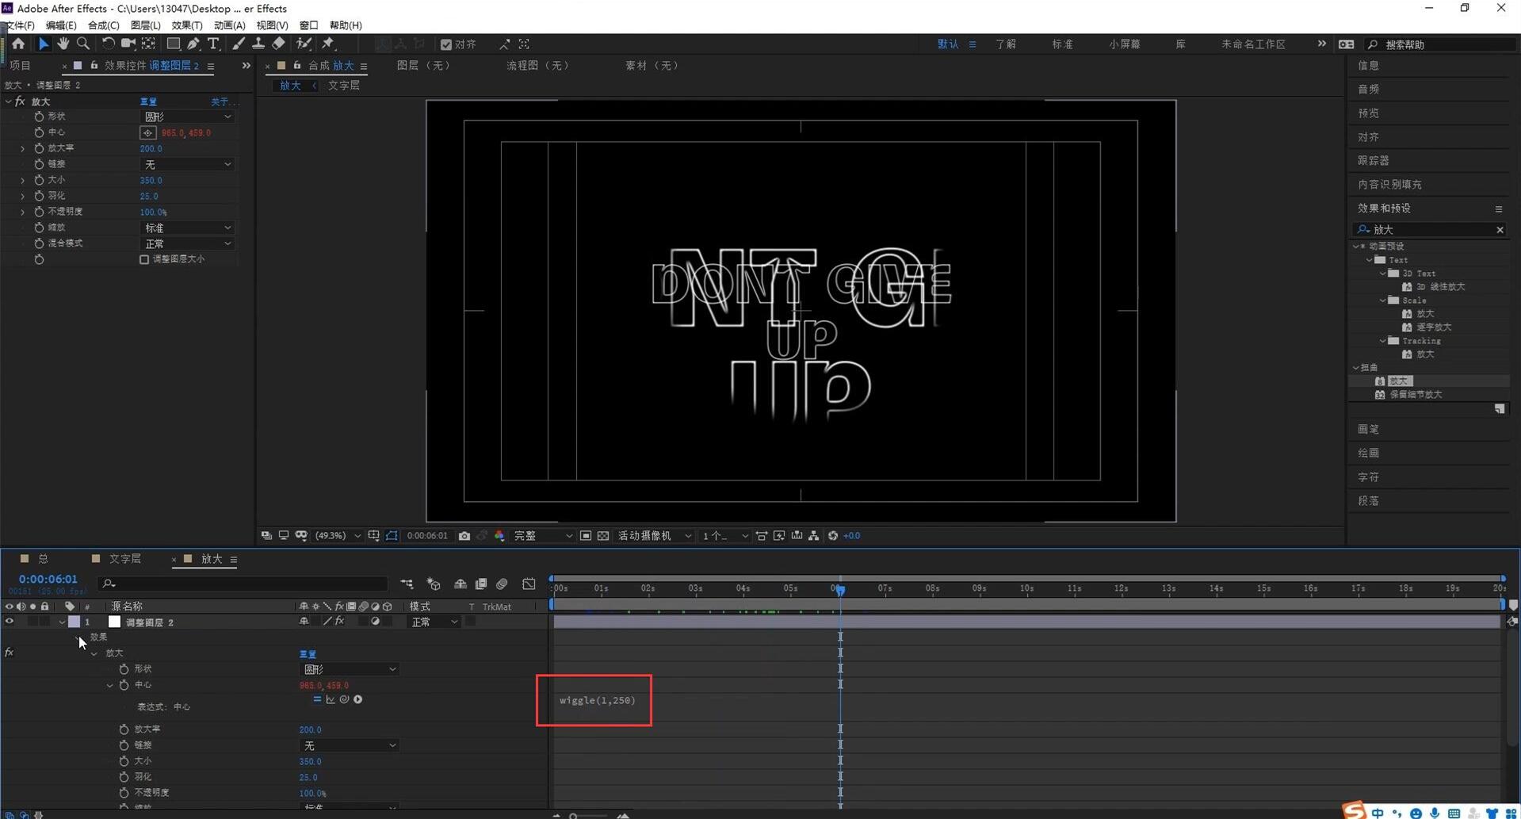This screenshot has height=819, width=1521.
Task: Open the channel and color management icon
Action: click(499, 536)
